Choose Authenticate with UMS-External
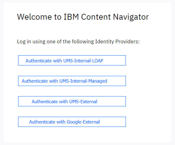Image resolution: width=175 pixels, height=145 pixels. [x=72, y=101]
